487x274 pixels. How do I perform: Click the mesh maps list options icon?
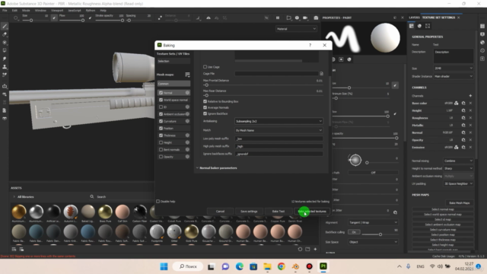(x=187, y=75)
